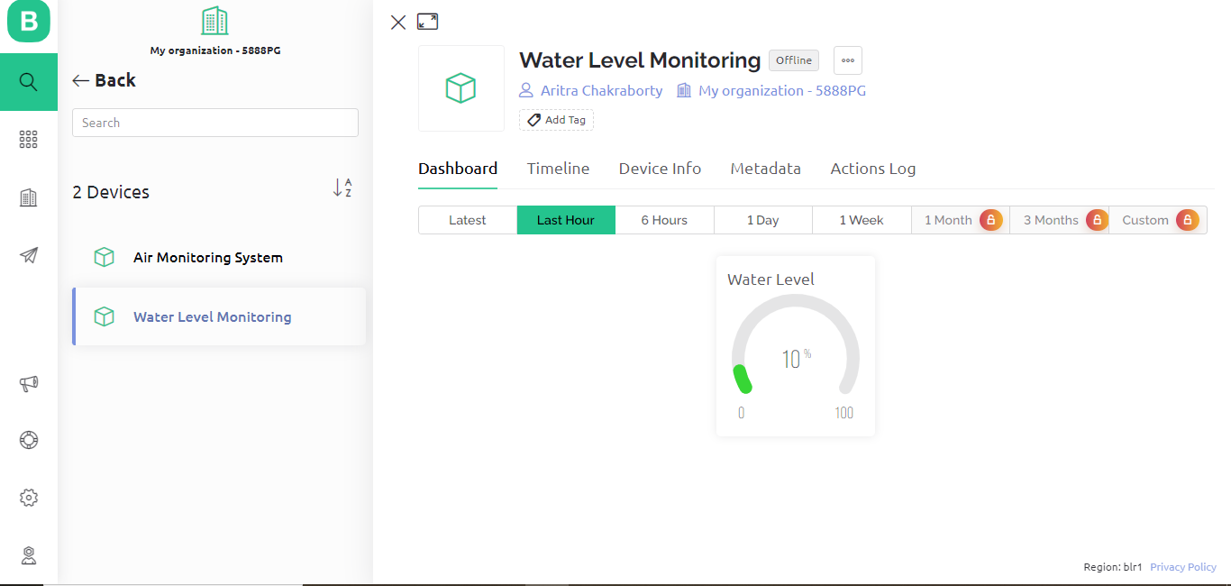Open the organizations icon in the sidebar
The width and height of the screenshot is (1231, 586).
pyautogui.click(x=28, y=197)
